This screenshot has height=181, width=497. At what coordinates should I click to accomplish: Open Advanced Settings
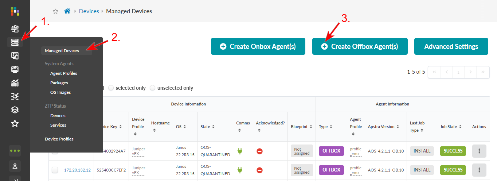click(451, 46)
